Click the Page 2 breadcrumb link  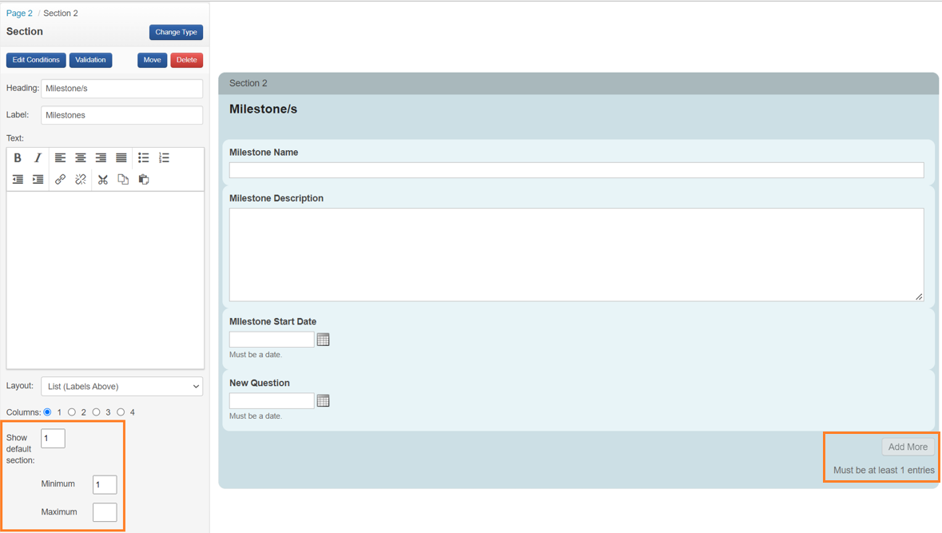19,14
